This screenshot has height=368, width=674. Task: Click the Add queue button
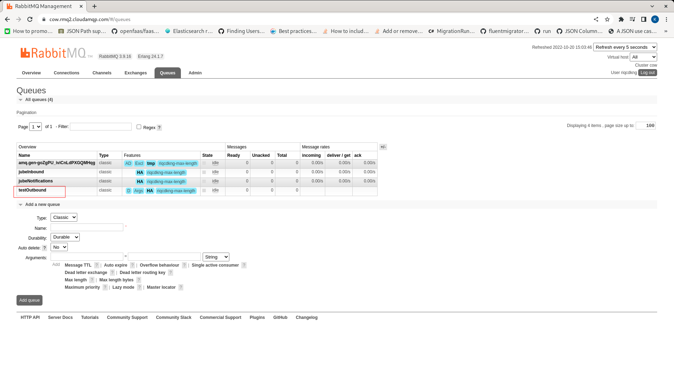(30, 300)
